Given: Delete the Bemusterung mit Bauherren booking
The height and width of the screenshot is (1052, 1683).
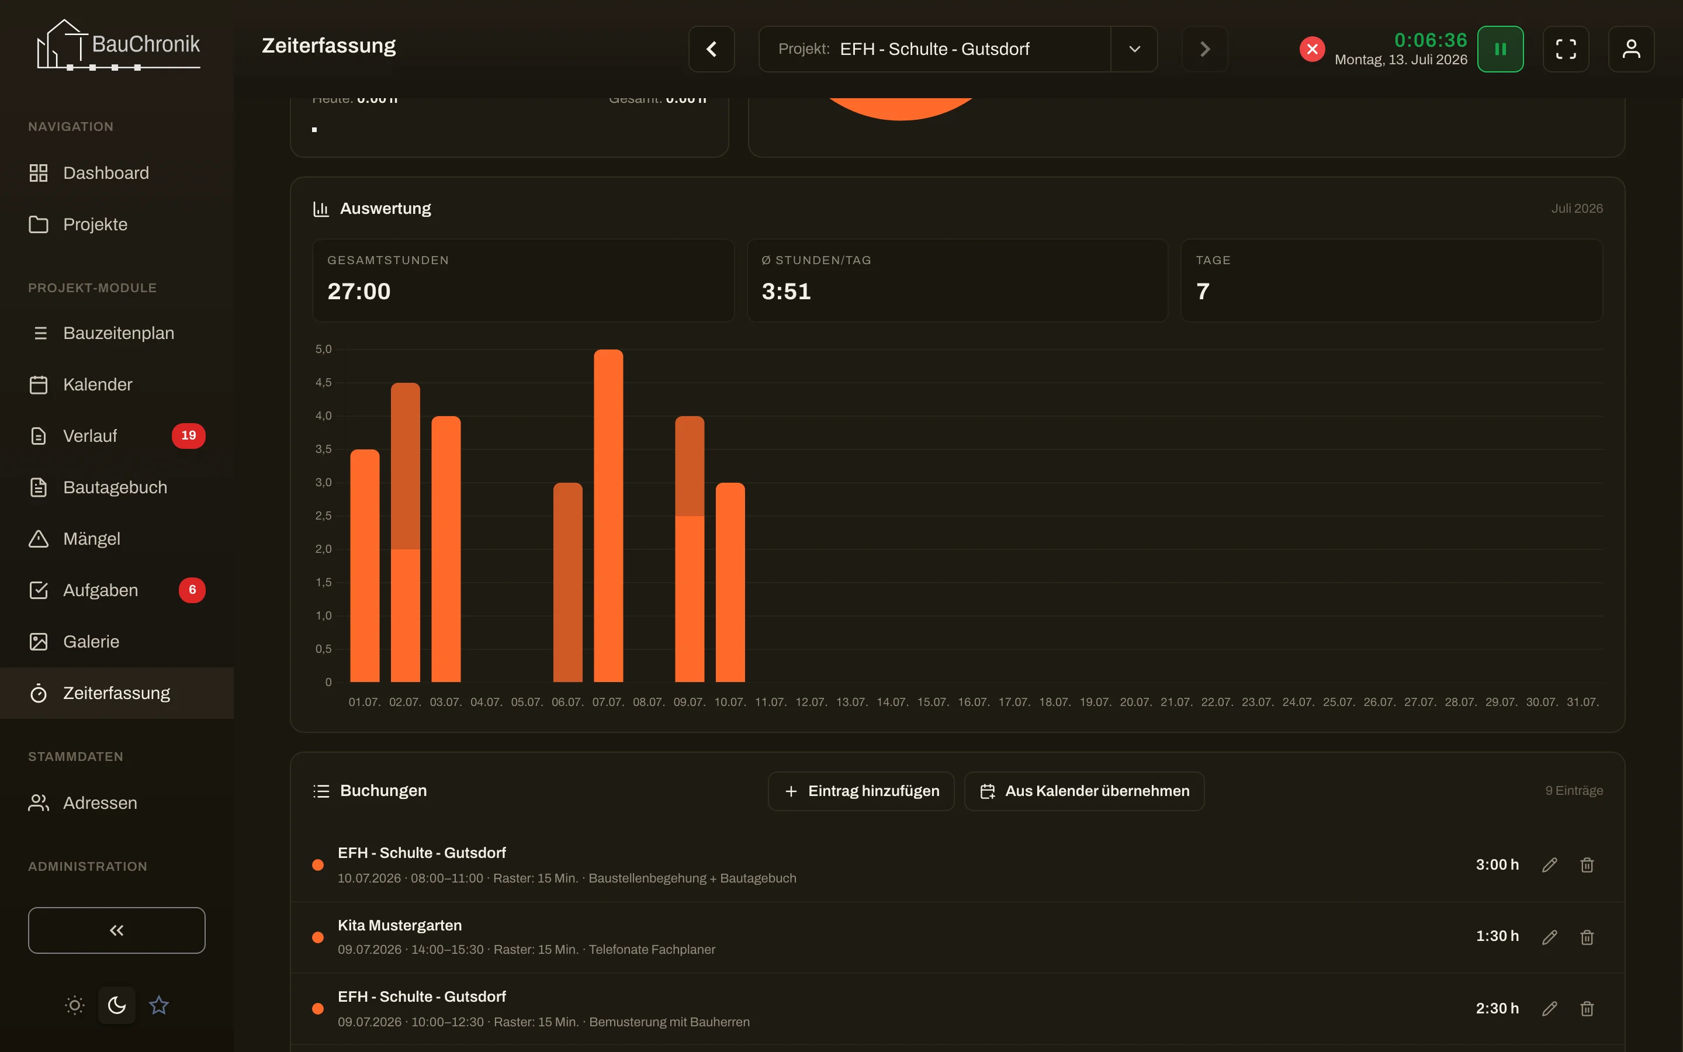Looking at the screenshot, I should pyautogui.click(x=1587, y=1008).
